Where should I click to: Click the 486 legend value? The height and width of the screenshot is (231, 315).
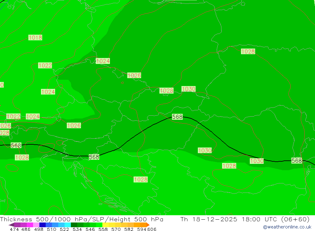(26, 229)
